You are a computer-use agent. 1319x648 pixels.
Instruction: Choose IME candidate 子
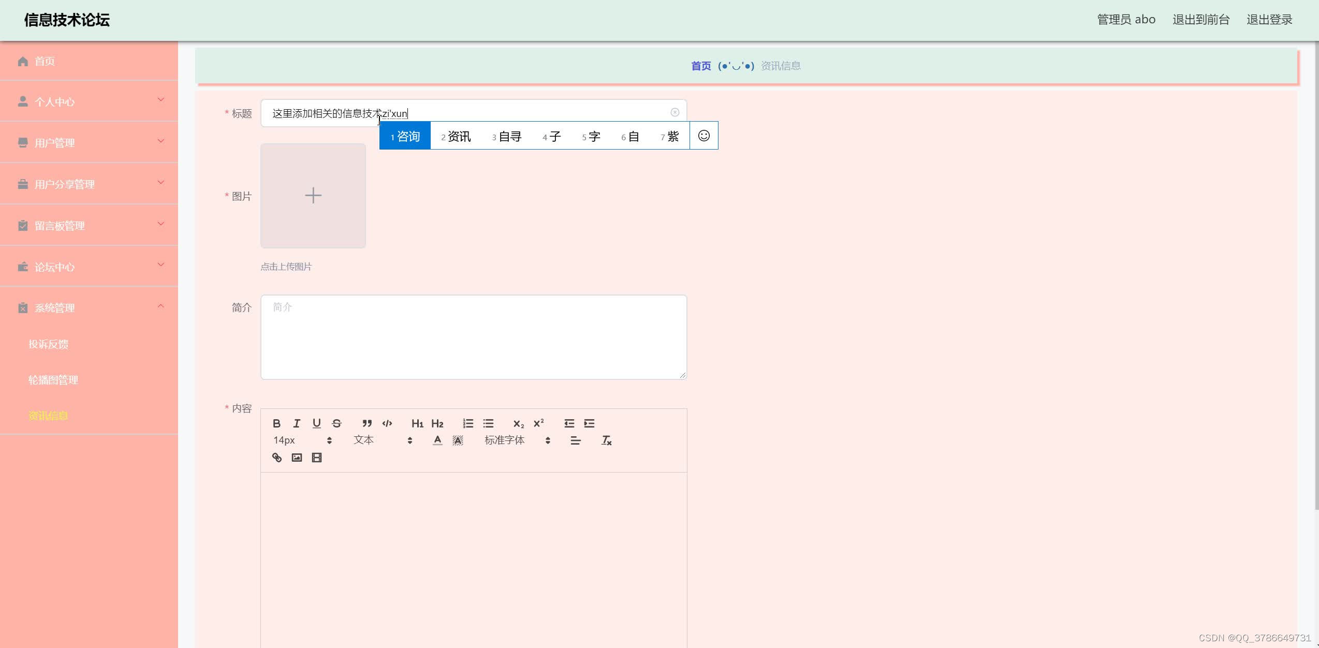point(552,136)
